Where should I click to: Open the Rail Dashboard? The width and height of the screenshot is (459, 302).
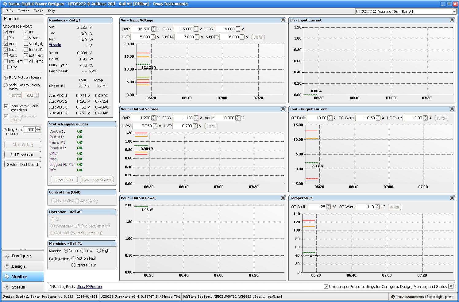(22, 155)
